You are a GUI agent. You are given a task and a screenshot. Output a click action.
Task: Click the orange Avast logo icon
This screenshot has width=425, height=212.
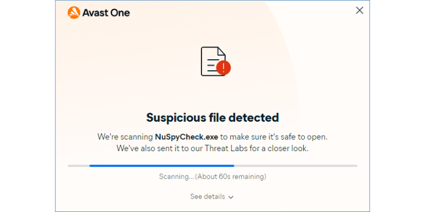pyautogui.click(x=74, y=13)
